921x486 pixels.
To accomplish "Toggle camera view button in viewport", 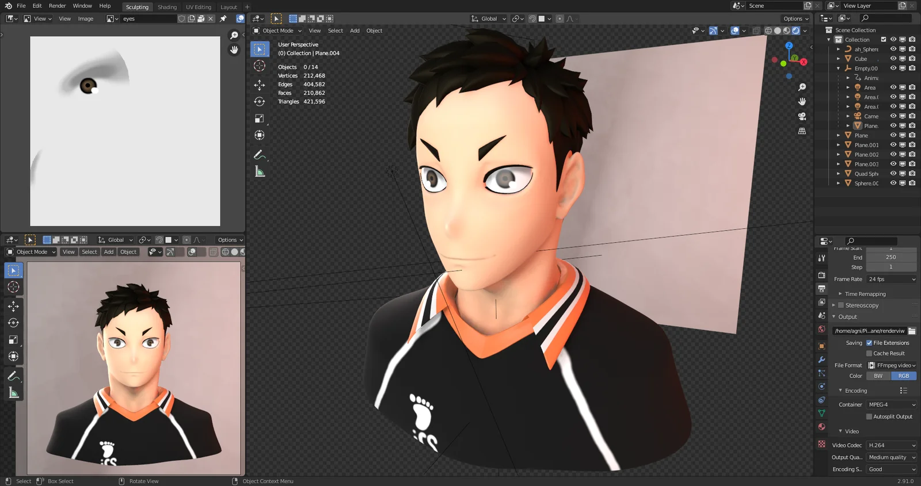I will (802, 116).
